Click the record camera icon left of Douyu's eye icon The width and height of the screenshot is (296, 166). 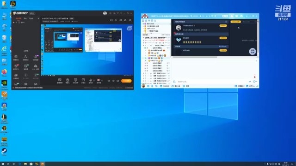109,81
